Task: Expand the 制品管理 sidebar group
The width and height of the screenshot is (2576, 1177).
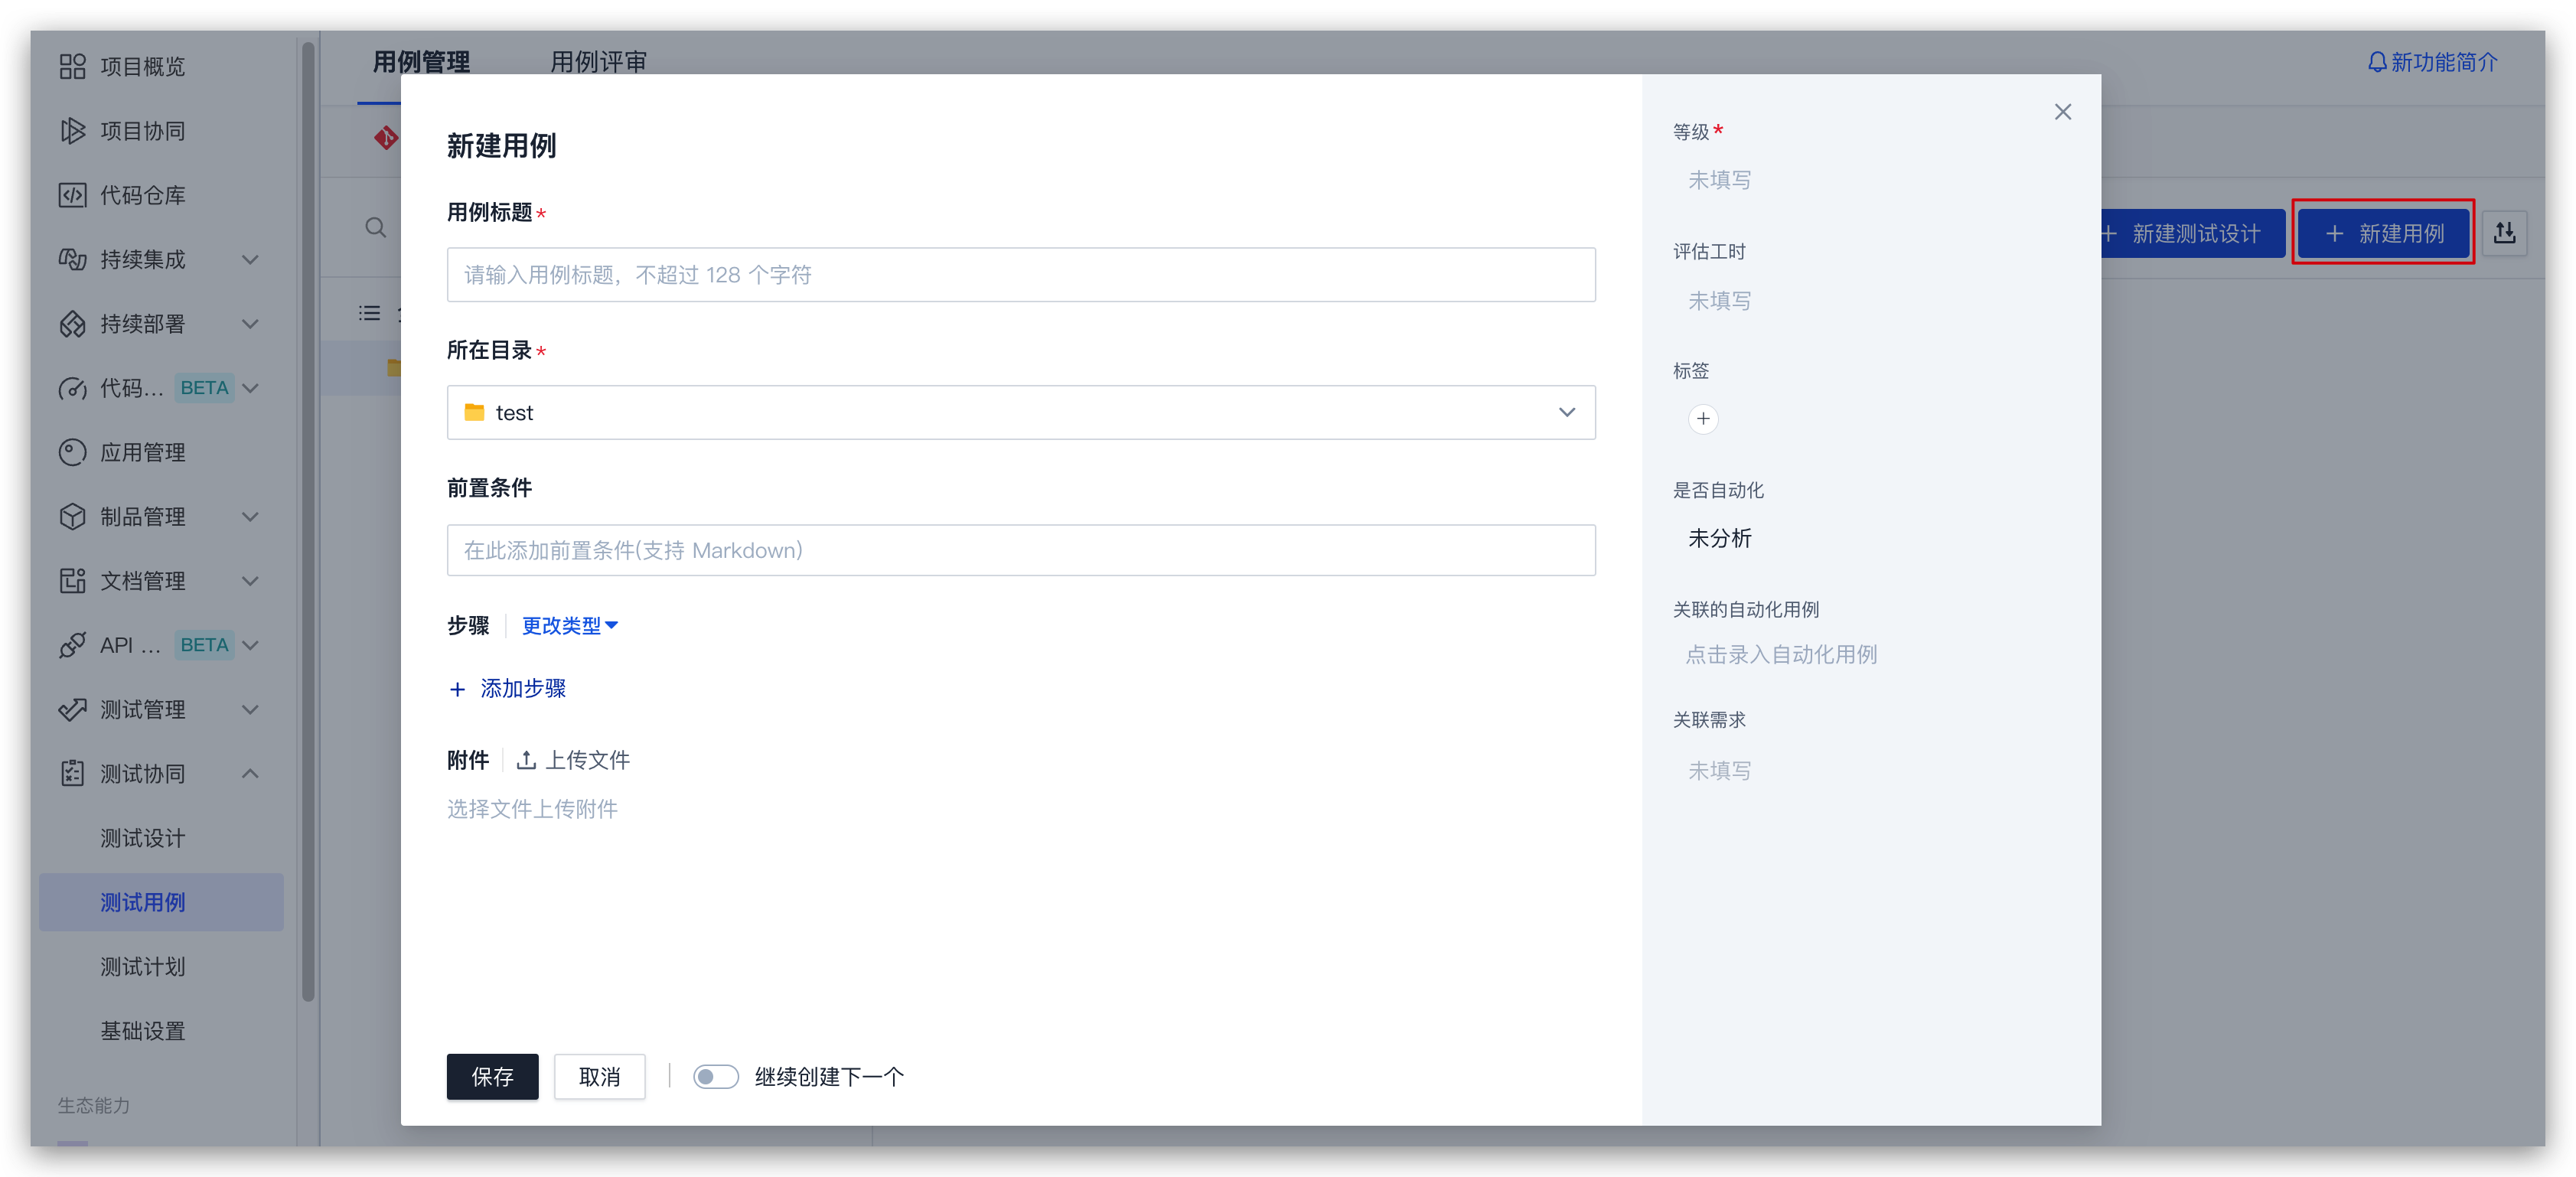Action: (x=251, y=517)
